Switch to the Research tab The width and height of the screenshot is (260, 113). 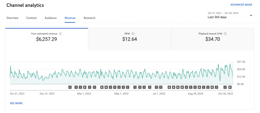pyautogui.click(x=89, y=18)
